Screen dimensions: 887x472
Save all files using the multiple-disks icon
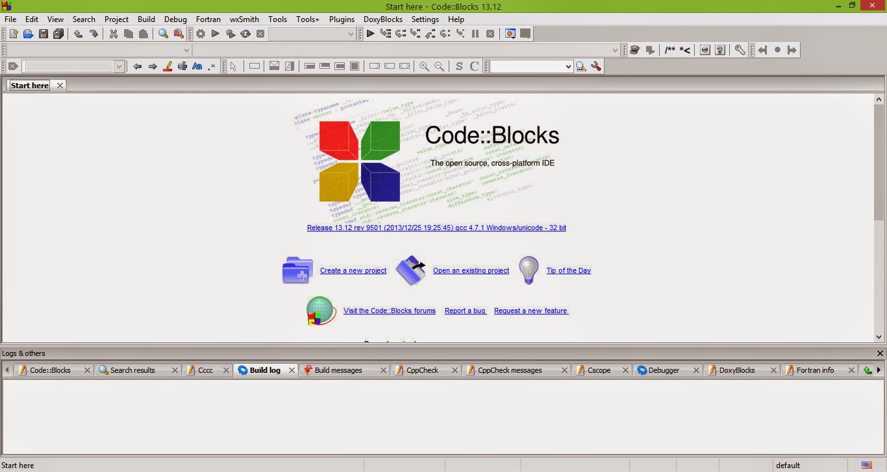pos(58,34)
